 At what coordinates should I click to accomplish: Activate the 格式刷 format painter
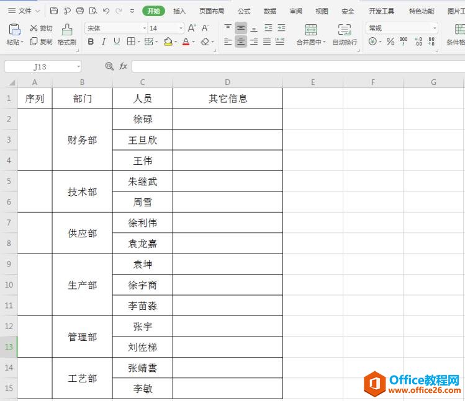point(67,34)
